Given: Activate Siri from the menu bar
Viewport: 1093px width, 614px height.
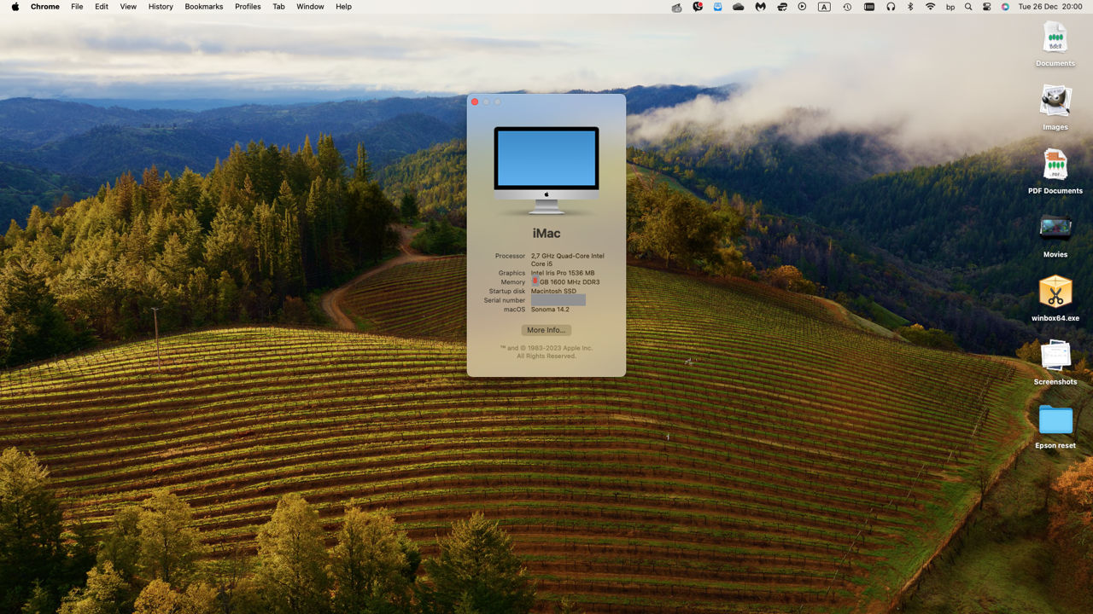Looking at the screenshot, I should coord(1005,6).
